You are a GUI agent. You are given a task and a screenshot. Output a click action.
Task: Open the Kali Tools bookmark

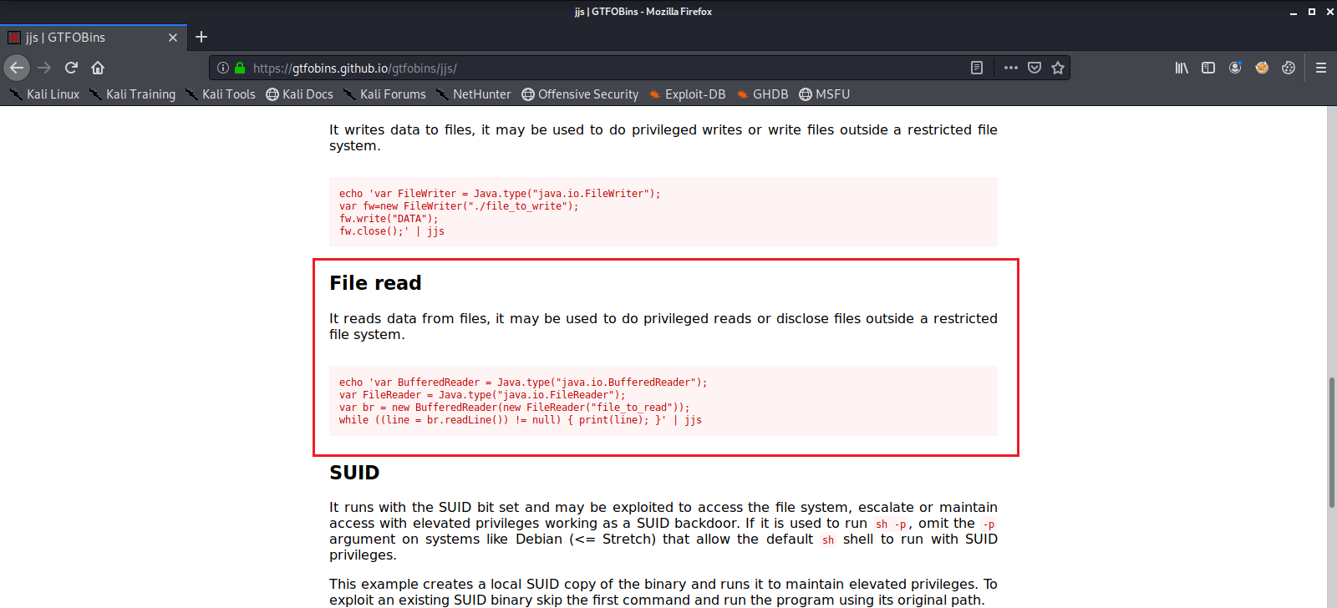click(221, 94)
